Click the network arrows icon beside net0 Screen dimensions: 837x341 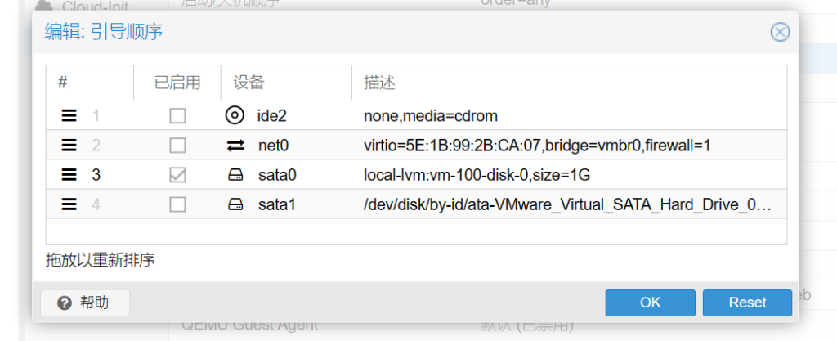click(x=235, y=146)
